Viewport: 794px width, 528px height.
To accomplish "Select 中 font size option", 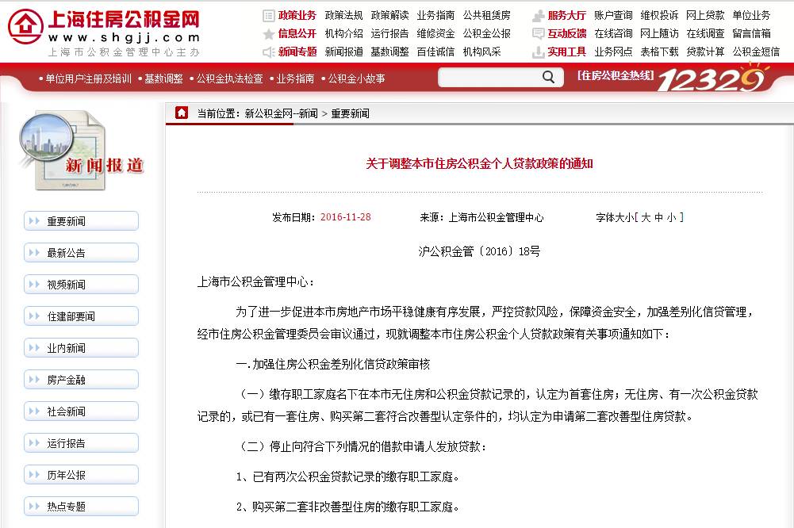I will click(x=662, y=216).
